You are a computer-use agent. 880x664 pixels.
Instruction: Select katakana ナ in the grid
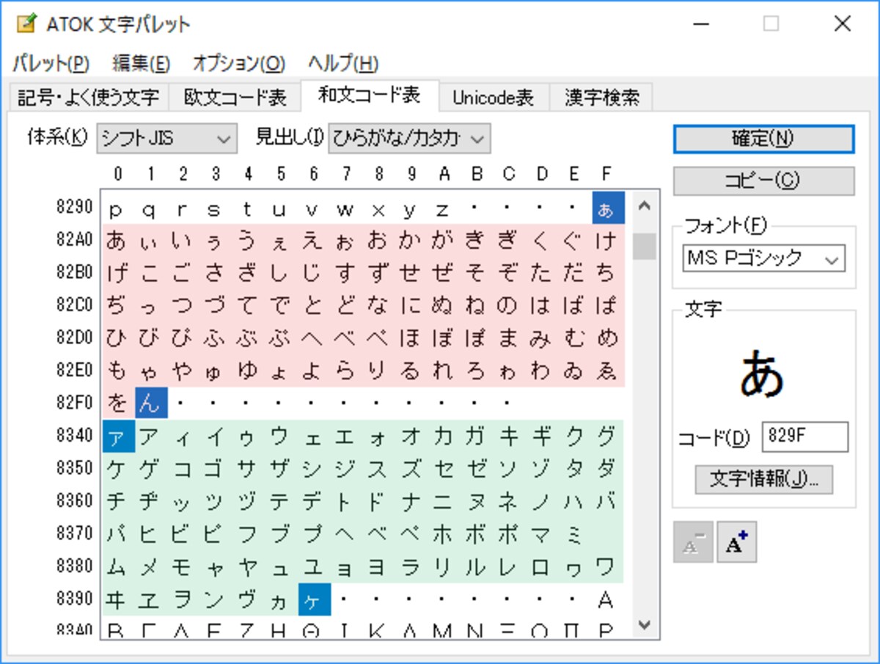click(x=411, y=502)
